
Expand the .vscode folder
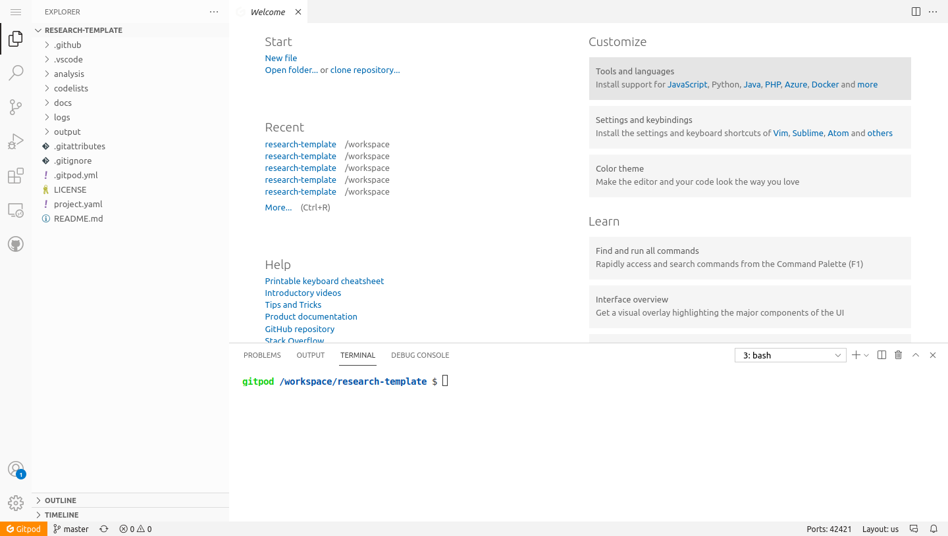click(130, 59)
